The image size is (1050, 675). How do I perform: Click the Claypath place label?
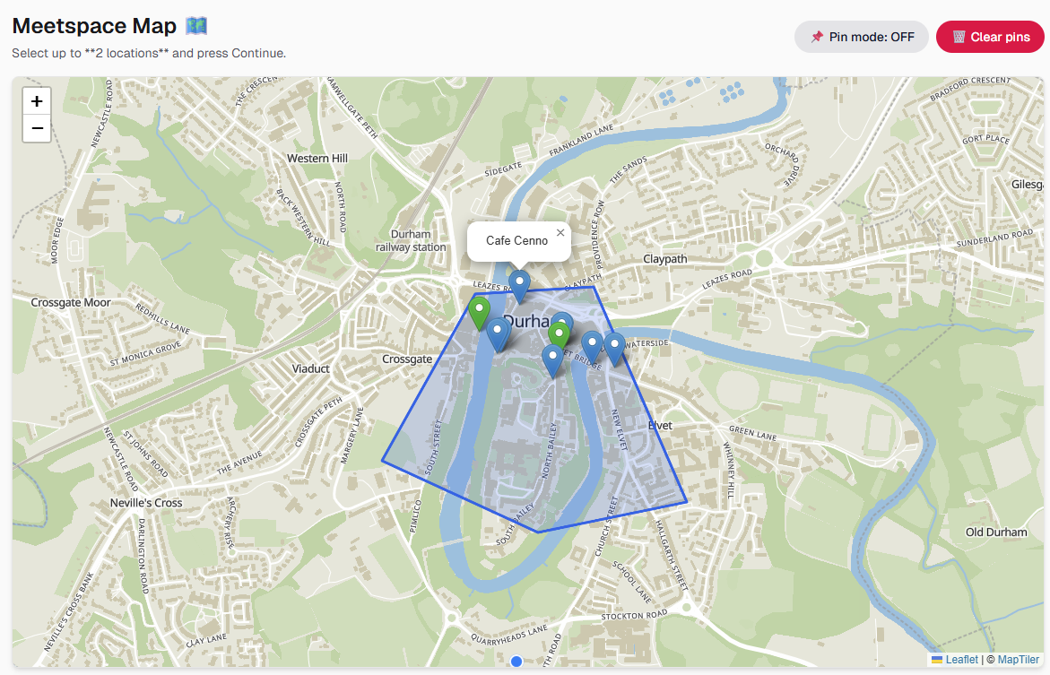665,259
